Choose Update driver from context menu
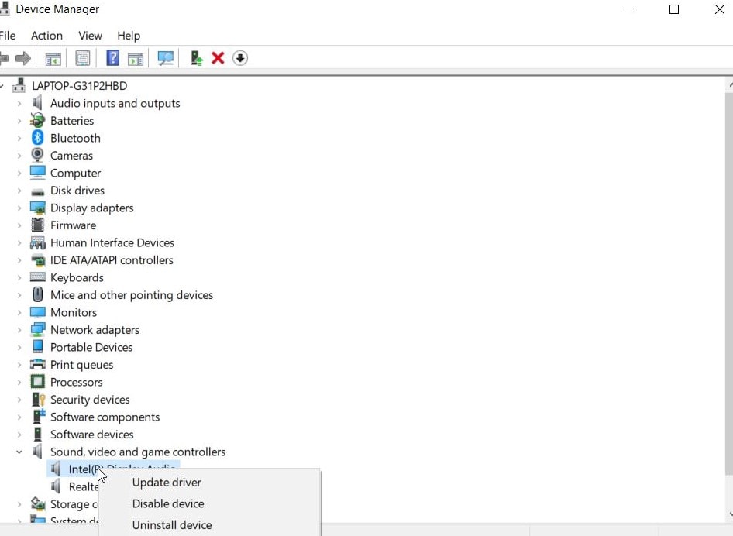This screenshot has height=536, width=733. (x=167, y=483)
